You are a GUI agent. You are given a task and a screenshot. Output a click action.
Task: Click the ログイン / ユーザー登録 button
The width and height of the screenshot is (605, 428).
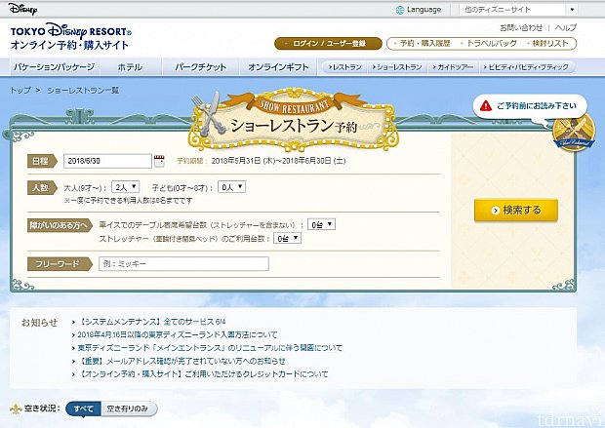tap(328, 44)
